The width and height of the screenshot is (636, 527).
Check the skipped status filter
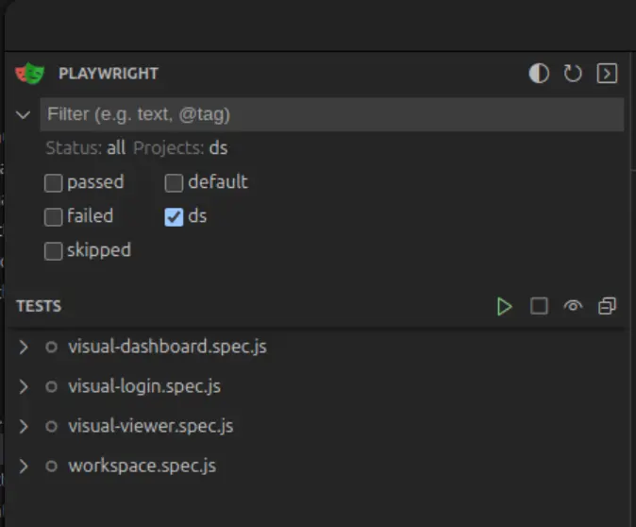click(54, 251)
